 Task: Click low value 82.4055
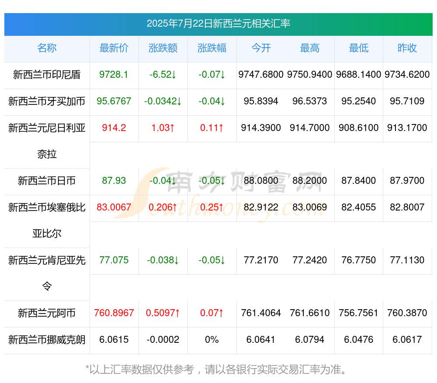(358, 207)
